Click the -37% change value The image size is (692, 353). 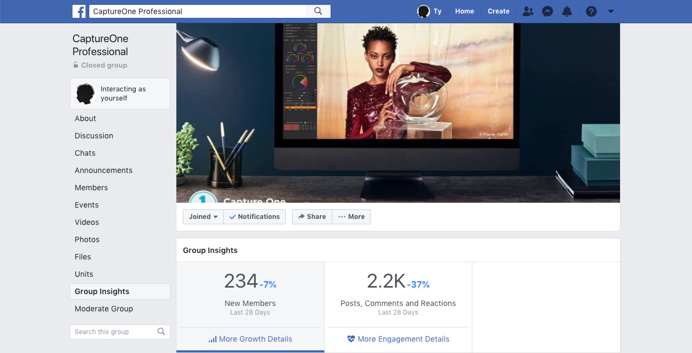coord(418,284)
